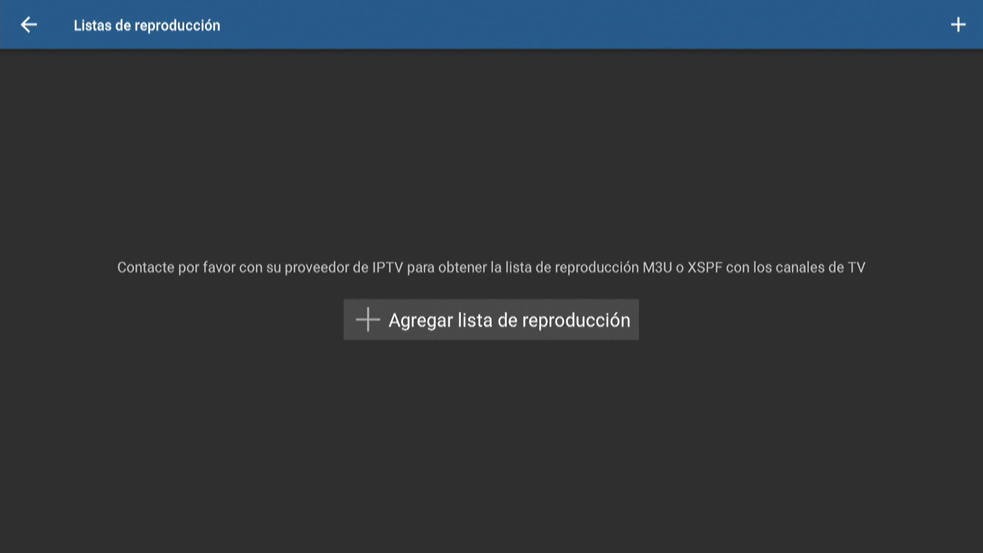The image size is (983, 553).
Task: Navigate back from Listas de reproducción
Action: coord(29,25)
